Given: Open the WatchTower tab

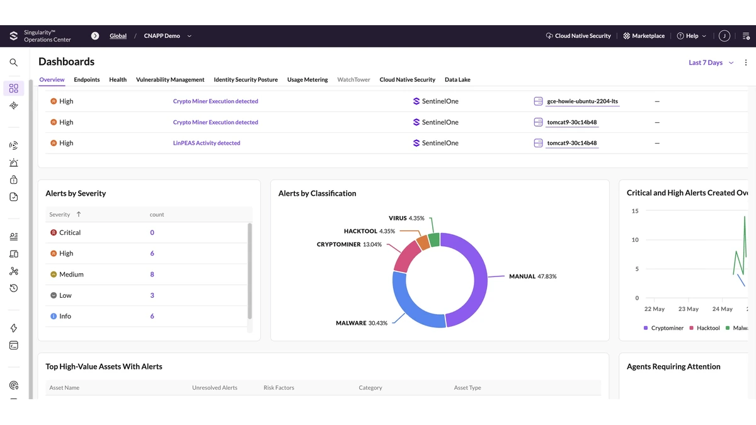Looking at the screenshot, I should pyautogui.click(x=353, y=80).
